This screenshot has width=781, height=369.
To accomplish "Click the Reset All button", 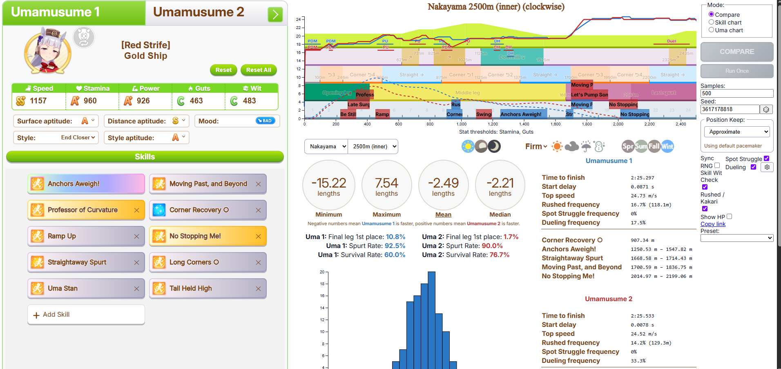I will [259, 70].
